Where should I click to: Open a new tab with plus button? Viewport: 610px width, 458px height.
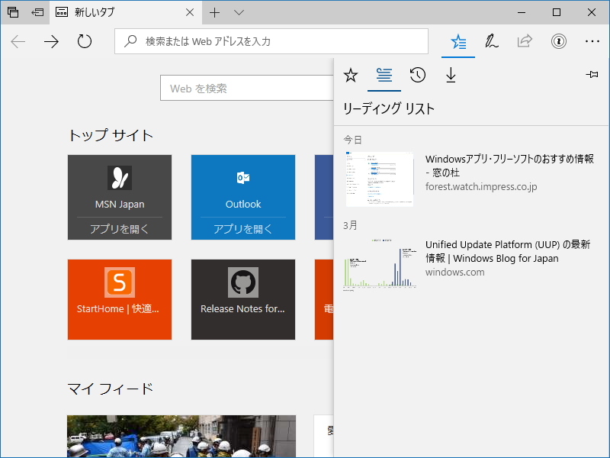point(215,12)
